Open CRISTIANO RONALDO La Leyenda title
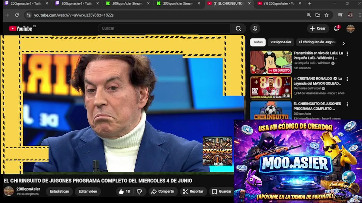 click(318, 81)
